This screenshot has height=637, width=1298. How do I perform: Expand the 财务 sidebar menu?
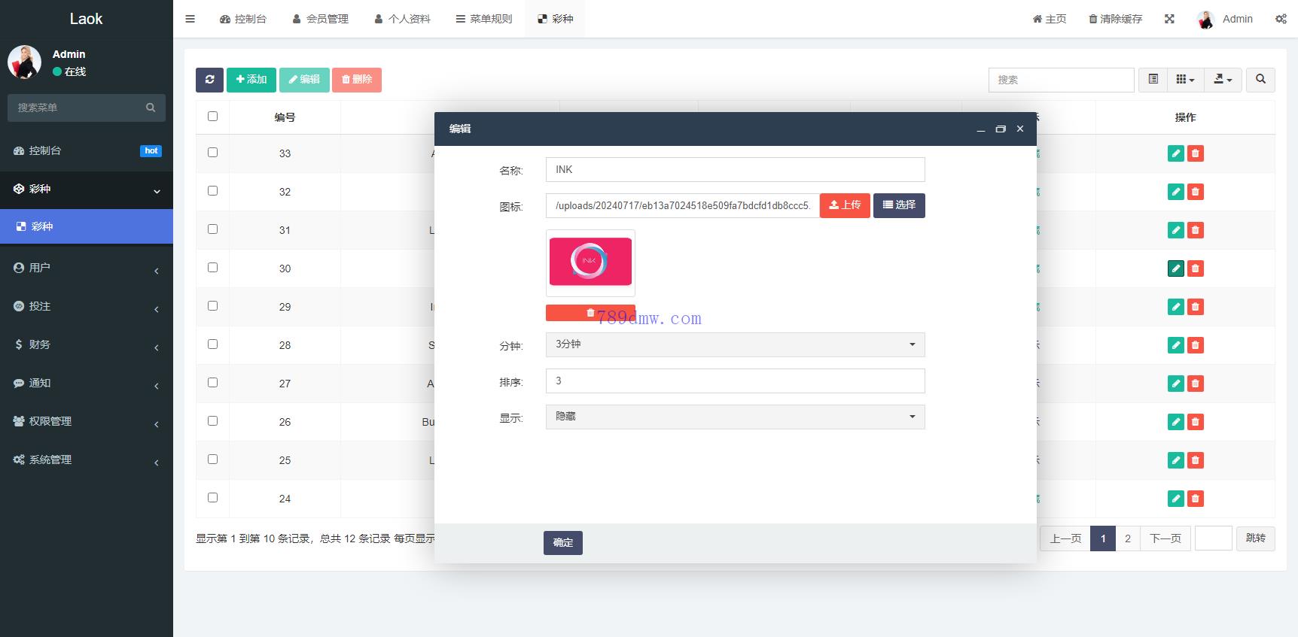(87, 344)
